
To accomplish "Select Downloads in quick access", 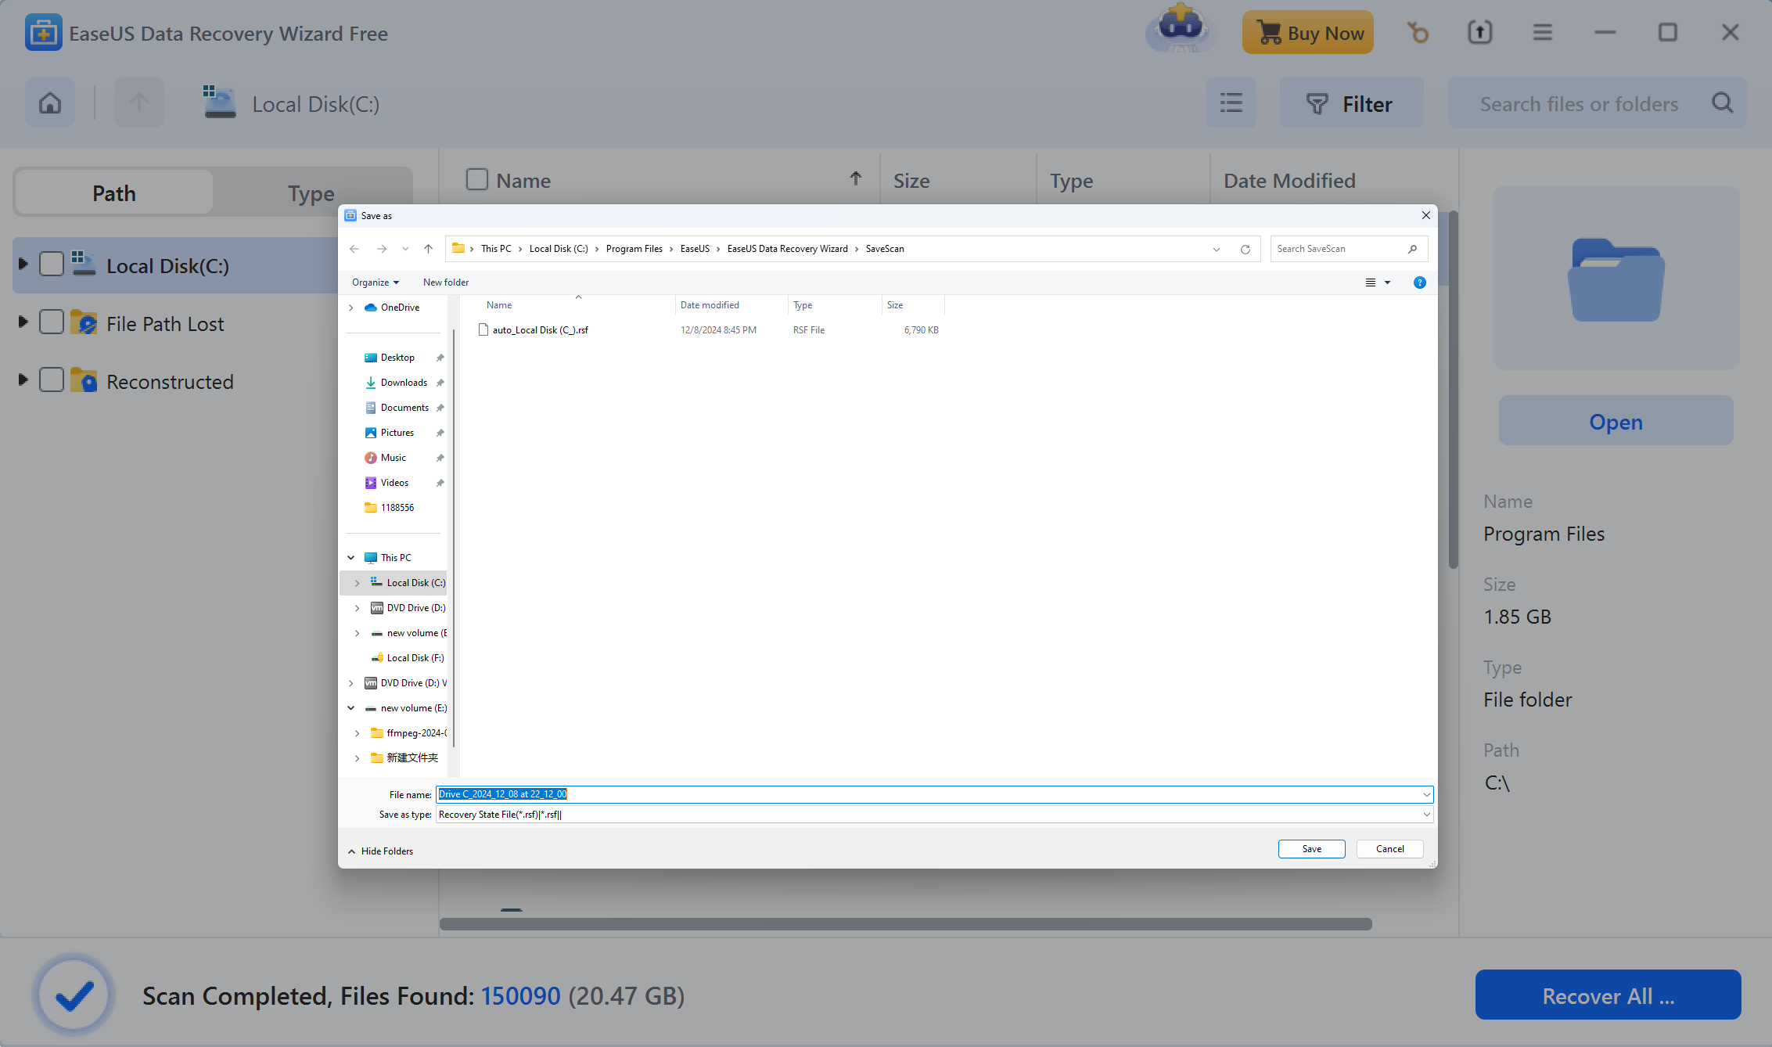I will tap(404, 383).
